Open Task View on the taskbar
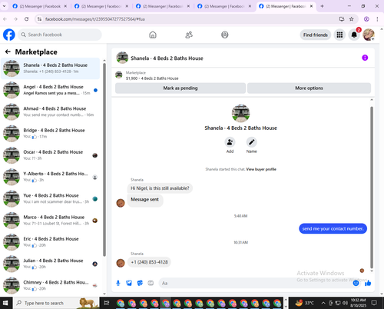The image size is (384, 309). (107, 303)
